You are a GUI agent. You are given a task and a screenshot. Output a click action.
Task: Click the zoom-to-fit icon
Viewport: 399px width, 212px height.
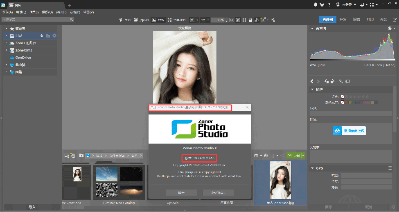point(238,20)
